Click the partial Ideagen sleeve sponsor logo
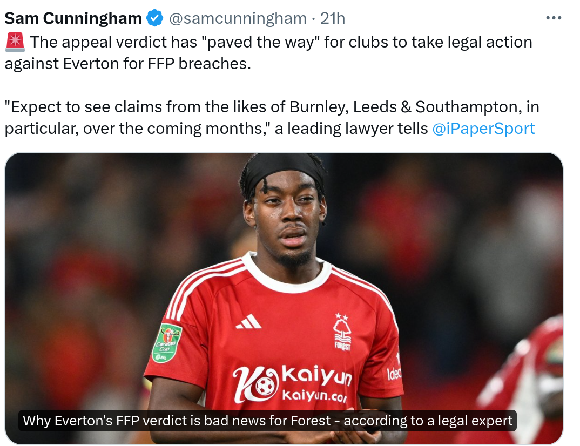Image resolution: width=580 pixels, height=446 pixels. (394, 374)
